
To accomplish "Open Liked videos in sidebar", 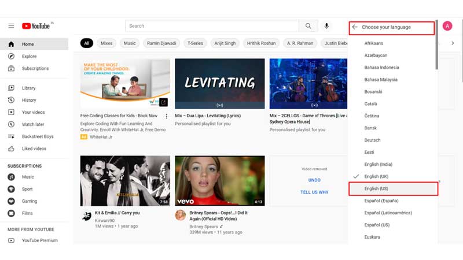I will pyautogui.click(x=34, y=148).
